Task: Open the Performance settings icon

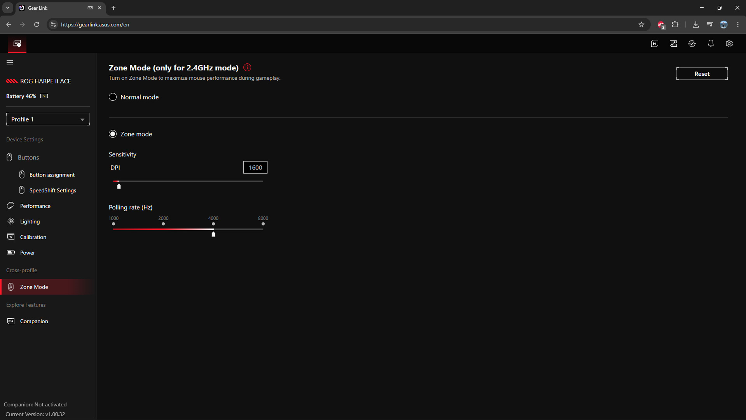Action: pyautogui.click(x=10, y=206)
